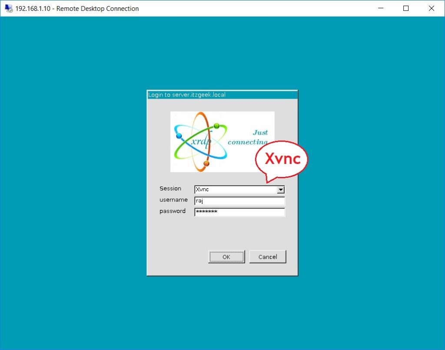Focus the password input field
This screenshot has width=445, height=350.
(x=239, y=212)
